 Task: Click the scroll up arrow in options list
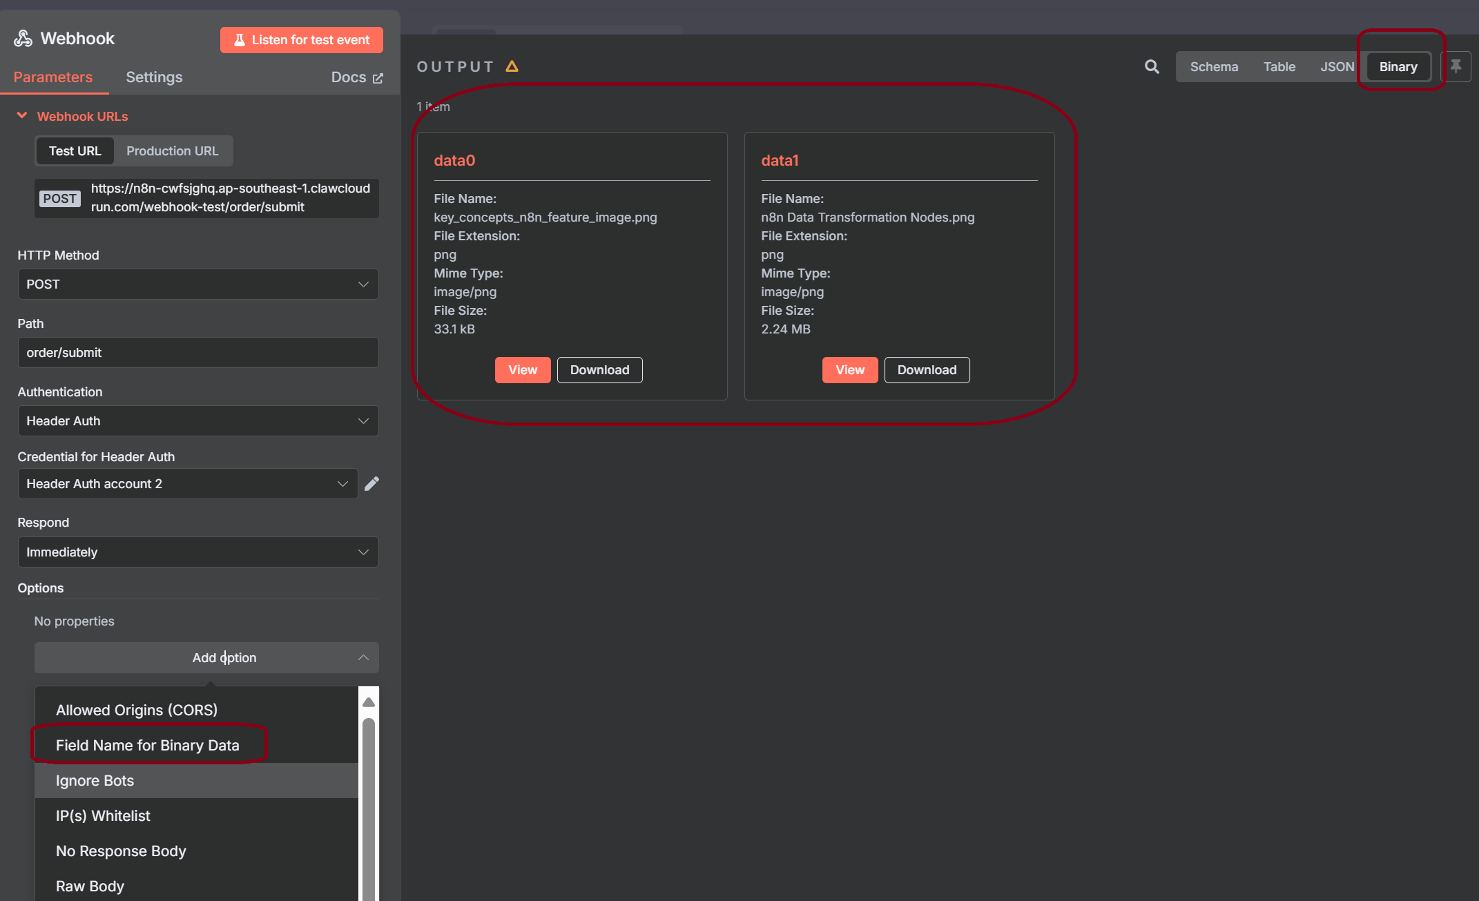(369, 702)
